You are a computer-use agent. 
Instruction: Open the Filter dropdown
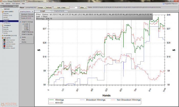[83, 7]
